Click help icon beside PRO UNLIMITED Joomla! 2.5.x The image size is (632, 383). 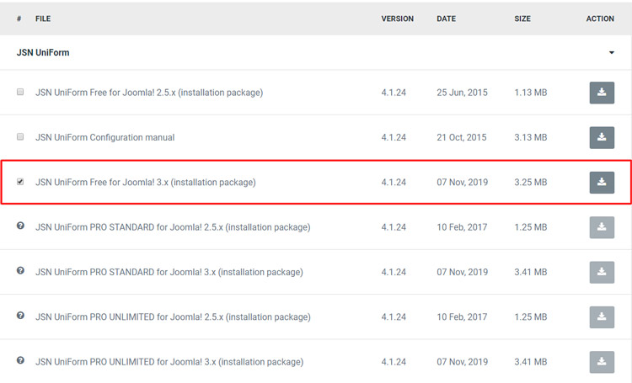[20, 316]
